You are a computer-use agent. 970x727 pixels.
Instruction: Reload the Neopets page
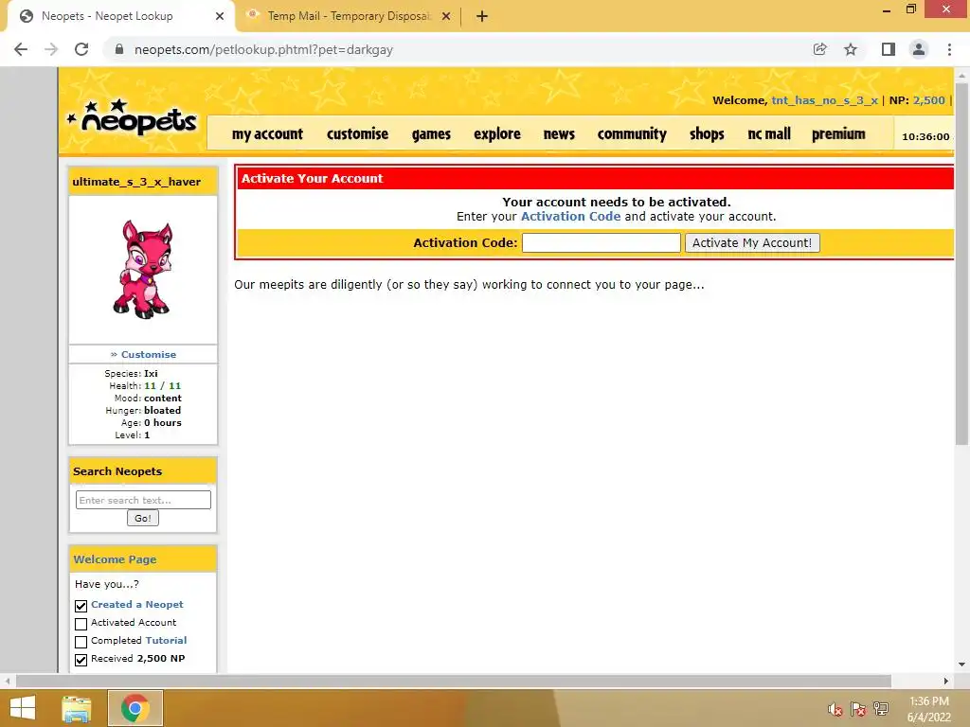coord(81,49)
